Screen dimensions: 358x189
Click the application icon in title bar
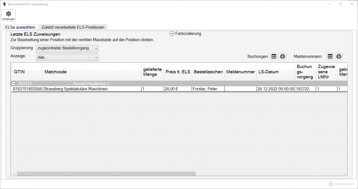(x=4, y=4)
